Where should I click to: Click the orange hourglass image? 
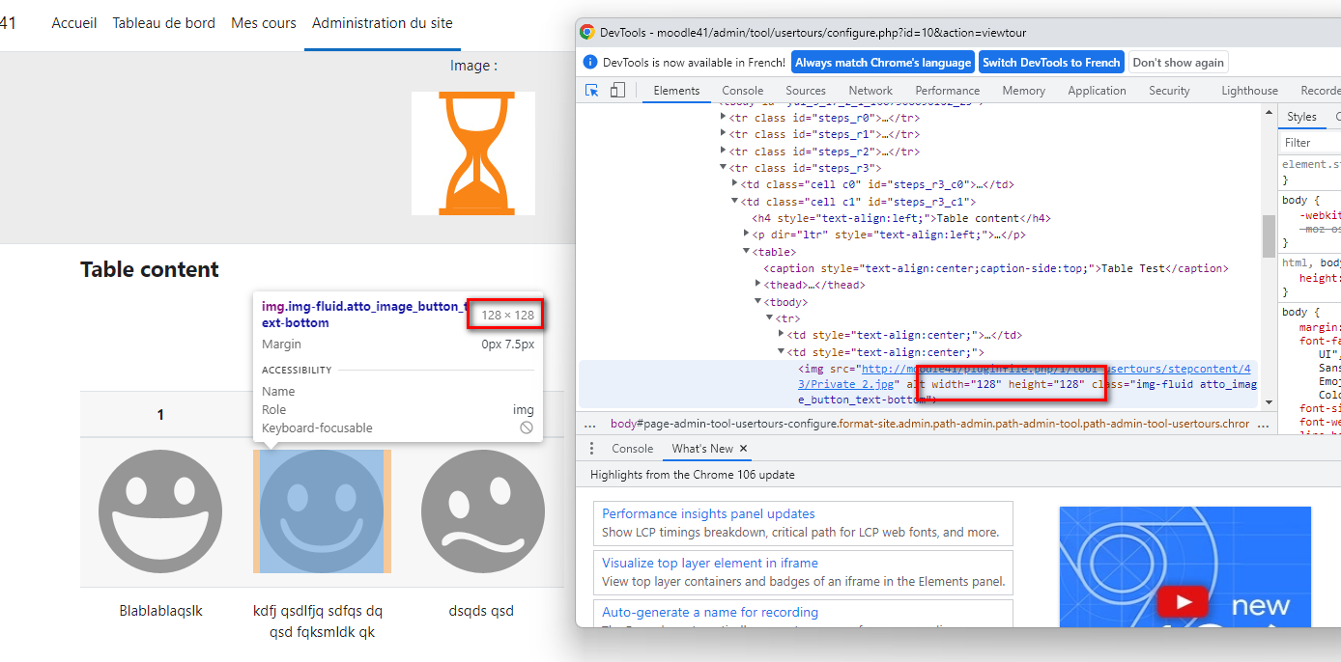pyautogui.click(x=473, y=153)
